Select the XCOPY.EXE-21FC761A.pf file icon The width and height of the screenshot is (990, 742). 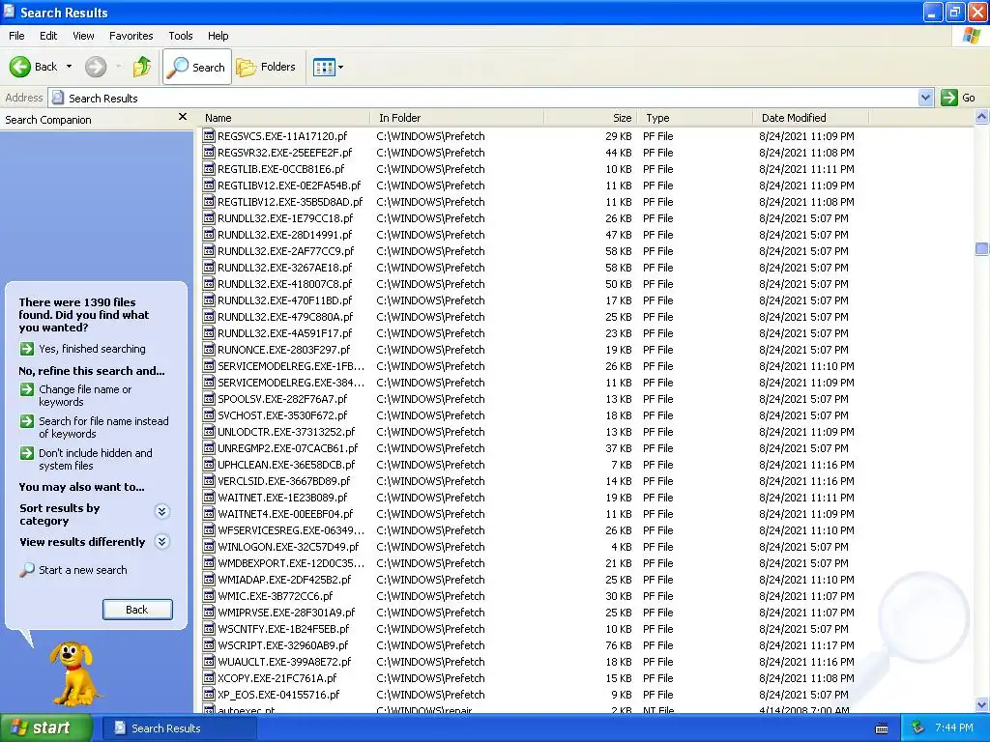(209, 677)
